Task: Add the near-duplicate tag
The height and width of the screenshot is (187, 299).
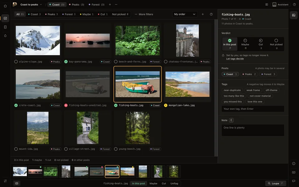Action: point(232,90)
